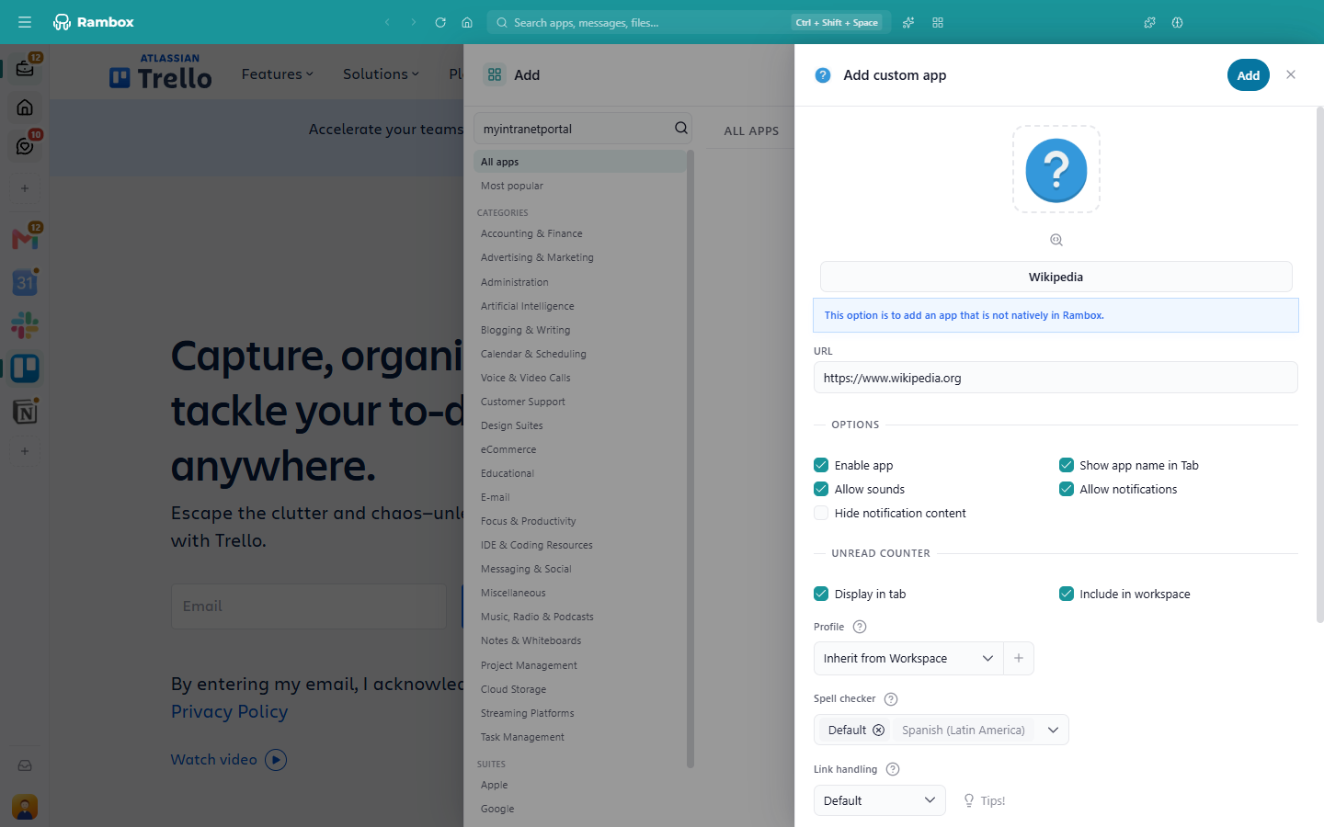Toggle Include in workspace checkbox
The width and height of the screenshot is (1324, 827).
[x=1067, y=594]
